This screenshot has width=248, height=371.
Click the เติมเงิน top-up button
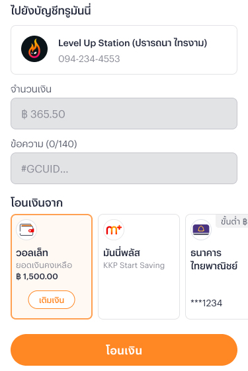(52, 300)
